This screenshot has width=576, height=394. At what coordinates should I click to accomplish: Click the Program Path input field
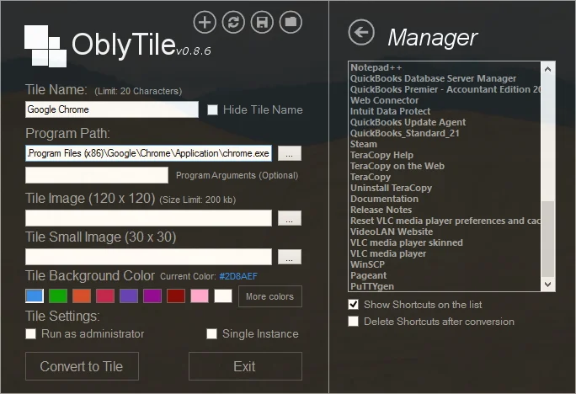(x=148, y=153)
